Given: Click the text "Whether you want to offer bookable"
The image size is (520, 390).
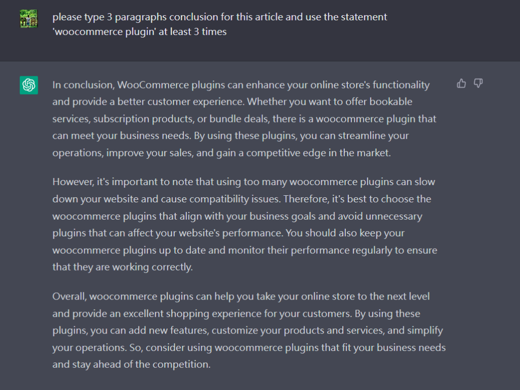Looking at the screenshot, I should coord(330,102).
